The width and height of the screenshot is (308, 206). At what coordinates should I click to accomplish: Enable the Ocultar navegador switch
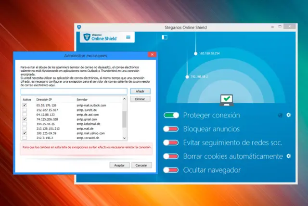[x=171, y=170]
